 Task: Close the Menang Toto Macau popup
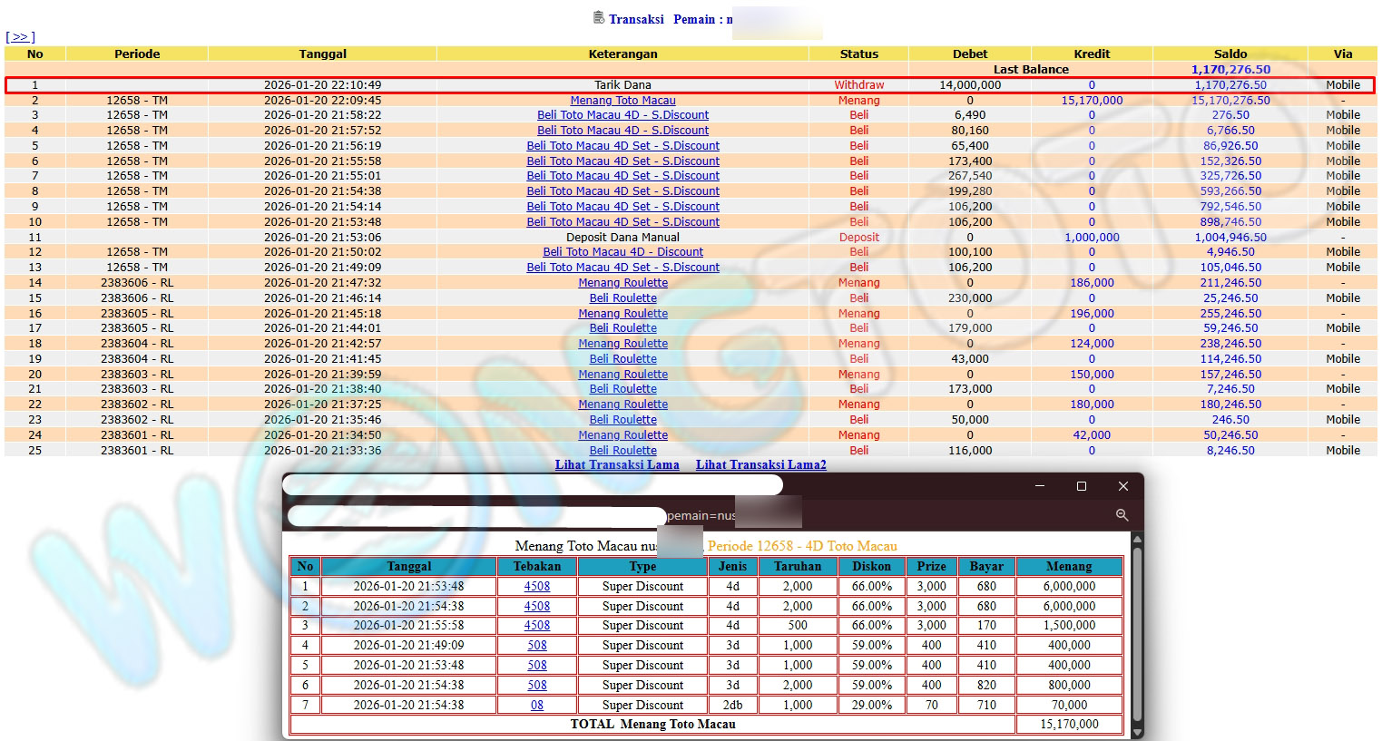coord(1122,486)
